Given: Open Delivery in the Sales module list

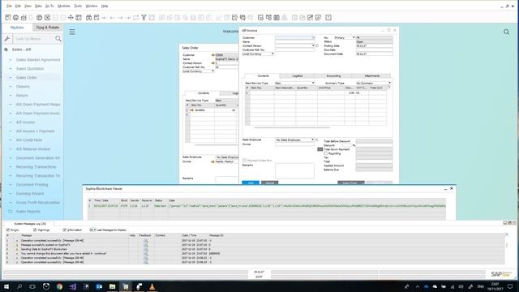Looking at the screenshot, I should point(23,87).
